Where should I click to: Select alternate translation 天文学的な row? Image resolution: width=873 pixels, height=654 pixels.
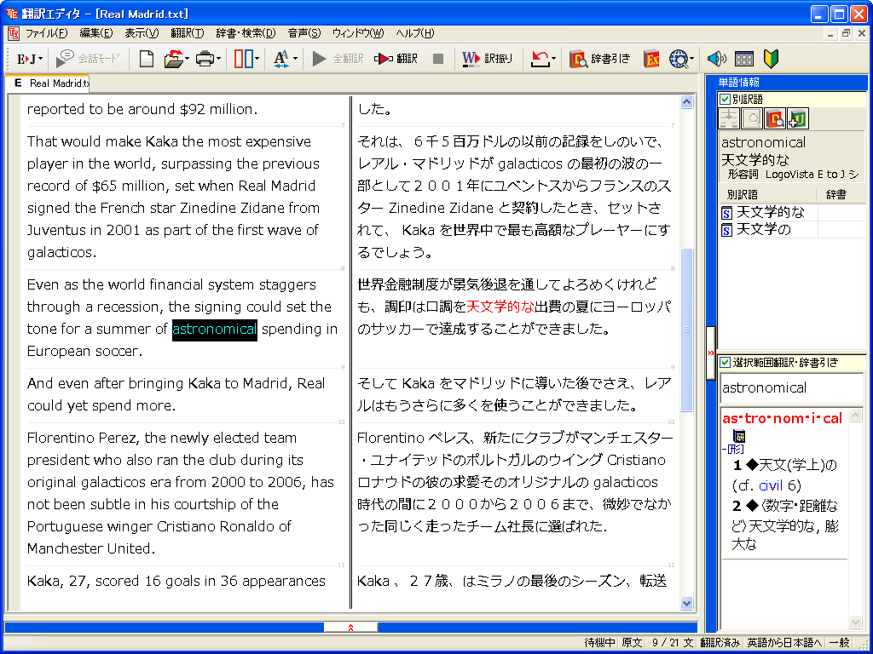pyautogui.click(x=793, y=212)
